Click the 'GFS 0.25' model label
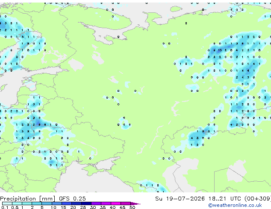This screenshot has width=271, height=209. [x=72, y=199]
